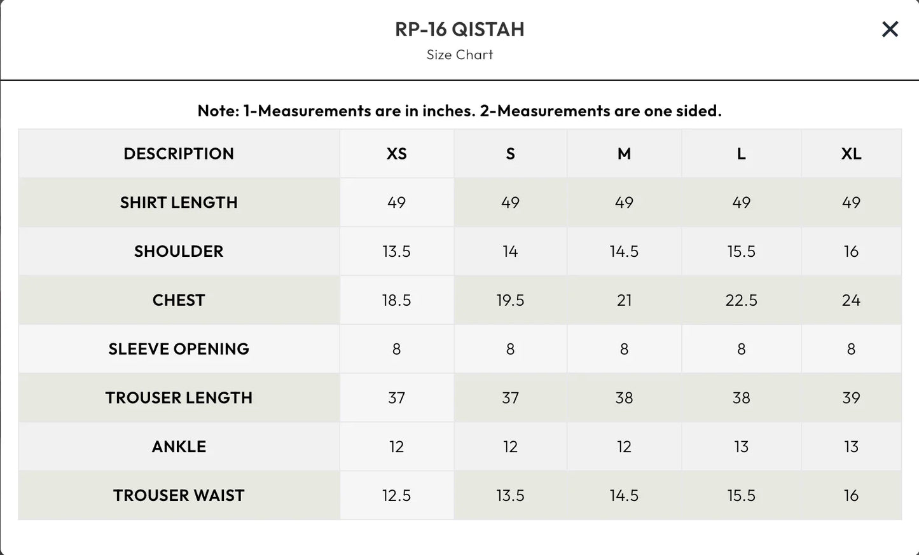The height and width of the screenshot is (555, 919).
Task: Select the XL column header
Action: [851, 153]
